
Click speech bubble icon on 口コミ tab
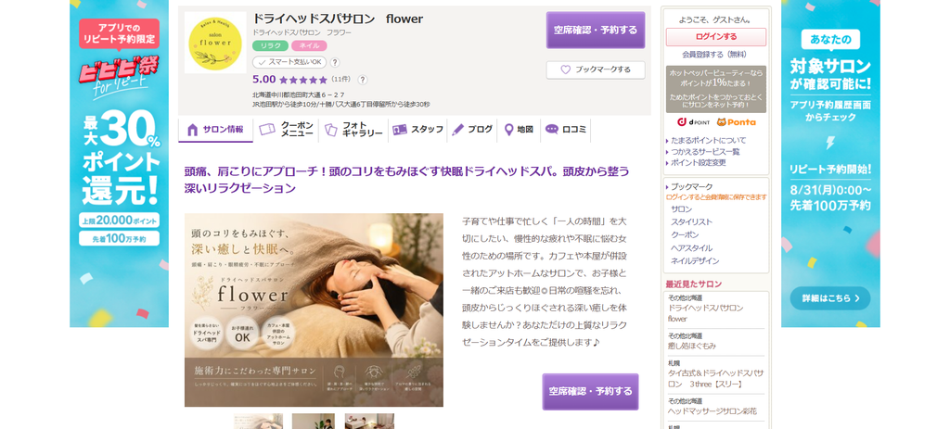point(551,130)
